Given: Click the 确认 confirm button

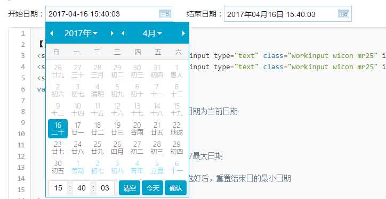Looking at the screenshot, I should 176,188.
